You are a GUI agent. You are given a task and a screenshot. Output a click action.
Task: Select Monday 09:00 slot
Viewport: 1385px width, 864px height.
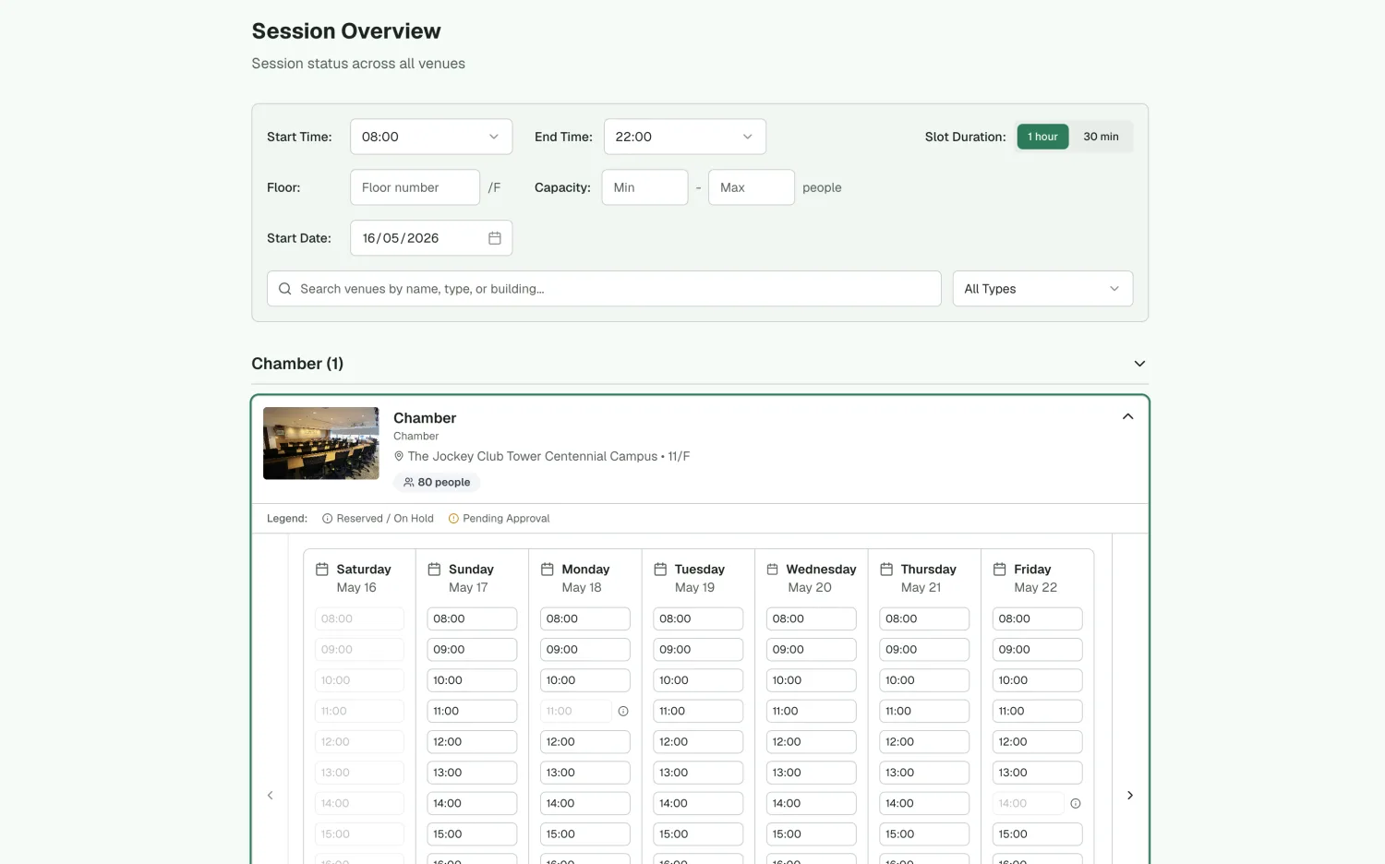click(585, 650)
